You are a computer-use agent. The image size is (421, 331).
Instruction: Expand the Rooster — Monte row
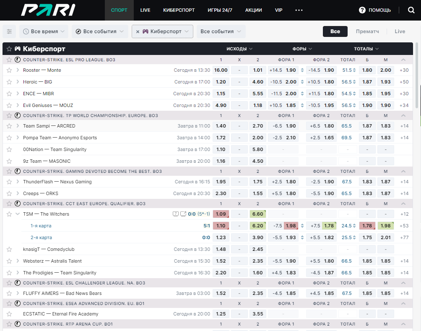point(18,70)
